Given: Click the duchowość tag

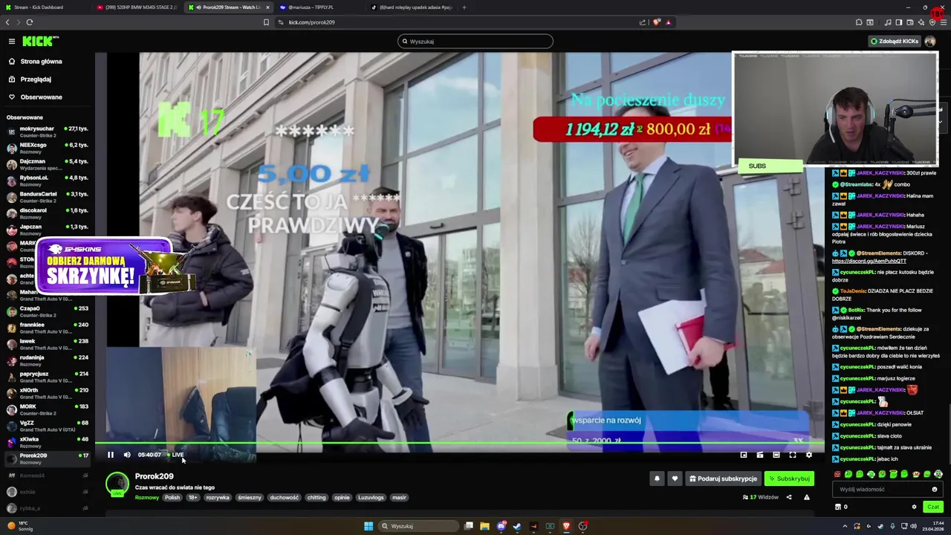Looking at the screenshot, I should click(x=284, y=498).
